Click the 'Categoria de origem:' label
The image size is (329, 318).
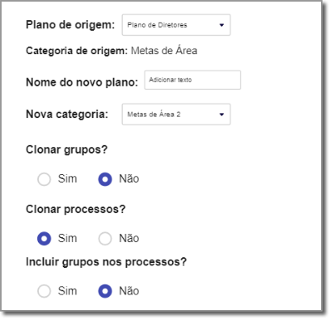77,51
